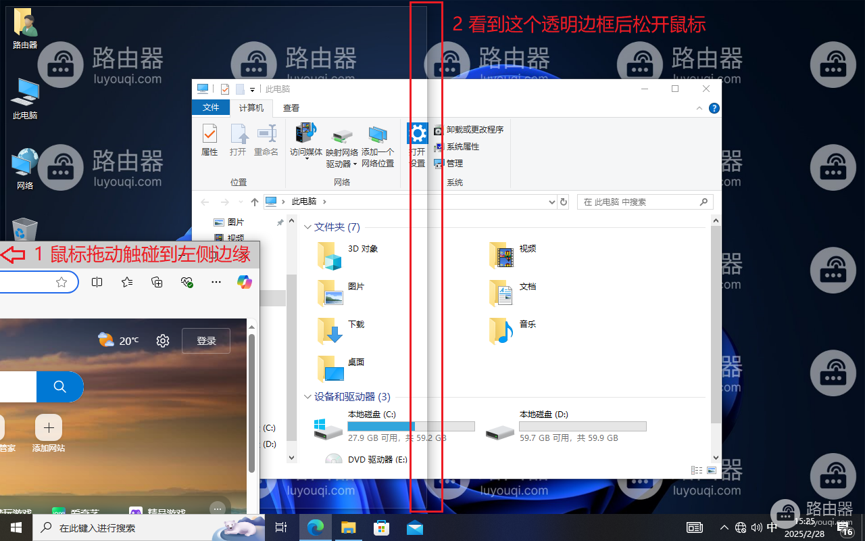Collapse the 设备和驱动器 (3) group
The height and width of the screenshot is (541, 865).
point(308,397)
